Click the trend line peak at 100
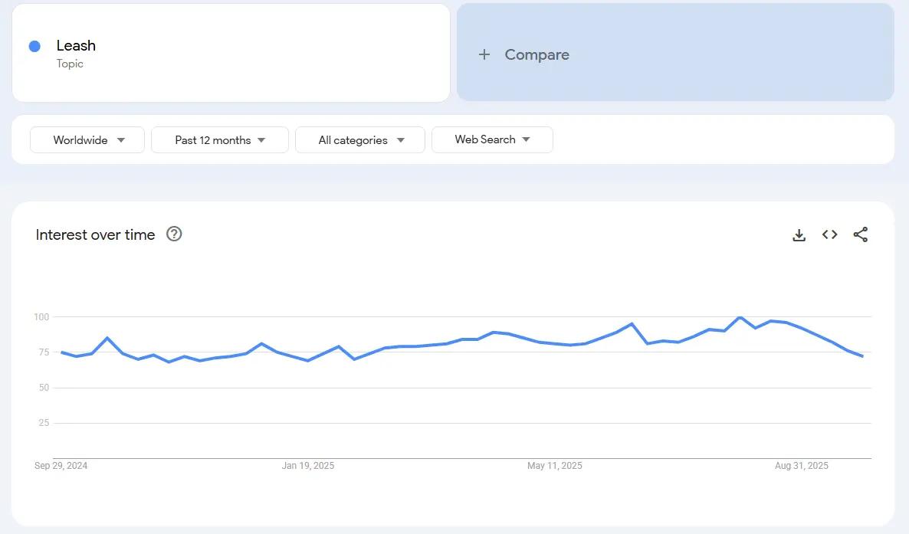 coord(740,317)
